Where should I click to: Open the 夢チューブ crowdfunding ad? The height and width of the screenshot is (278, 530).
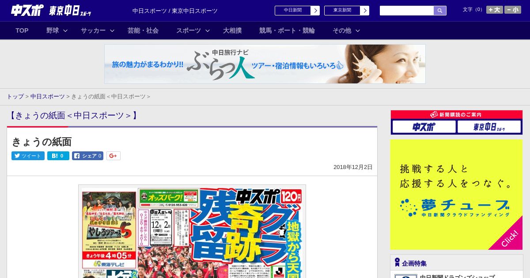pyautogui.click(x=456, y=195)
